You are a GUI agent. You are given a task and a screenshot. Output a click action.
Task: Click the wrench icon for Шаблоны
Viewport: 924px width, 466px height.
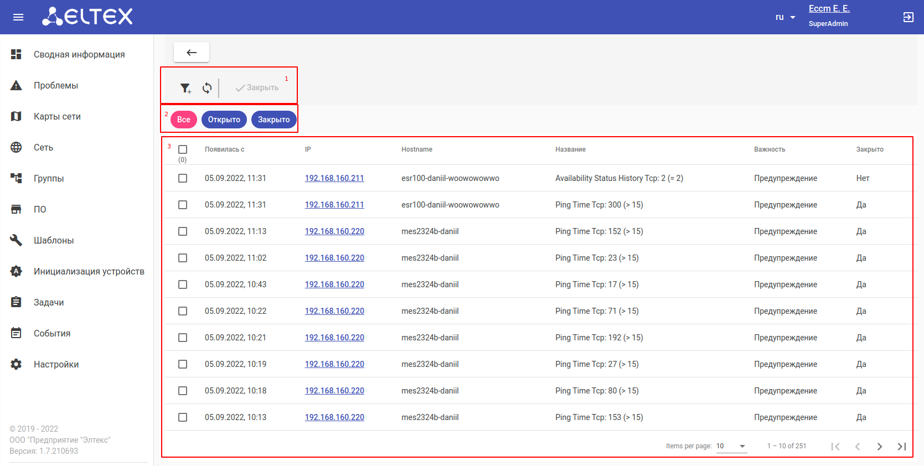[16, 240]
